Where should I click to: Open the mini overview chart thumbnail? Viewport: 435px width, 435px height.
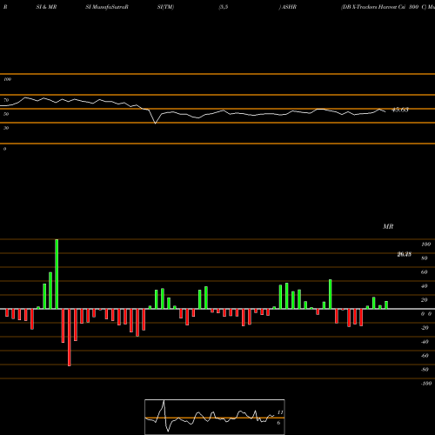coord(215,417)
